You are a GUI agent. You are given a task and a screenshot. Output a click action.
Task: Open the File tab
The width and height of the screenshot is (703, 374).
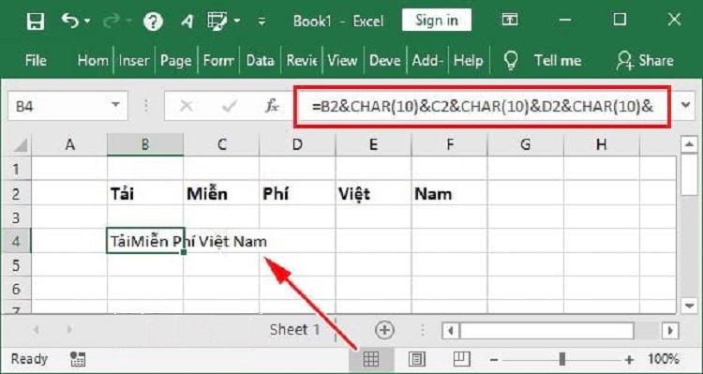36,60
